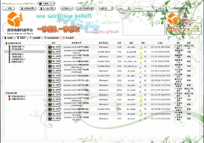Select 混战服务器(18) in the server tree
The height and width of the screenshot is (143, 204).
coord(18,47)
